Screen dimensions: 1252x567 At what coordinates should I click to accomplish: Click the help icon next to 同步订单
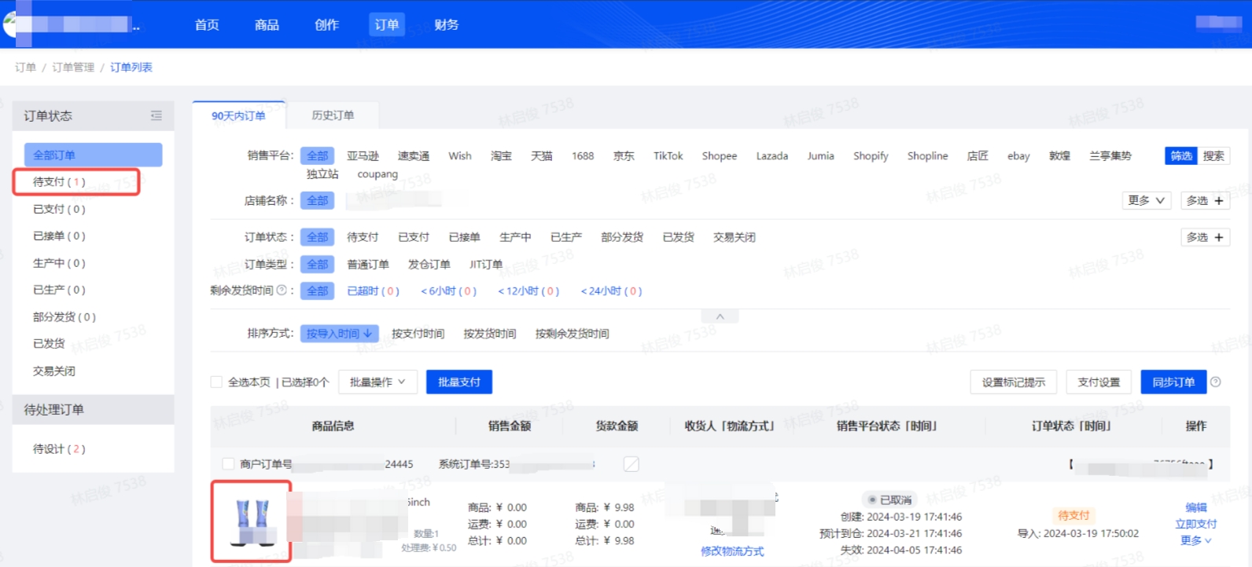click(1216, 382)
